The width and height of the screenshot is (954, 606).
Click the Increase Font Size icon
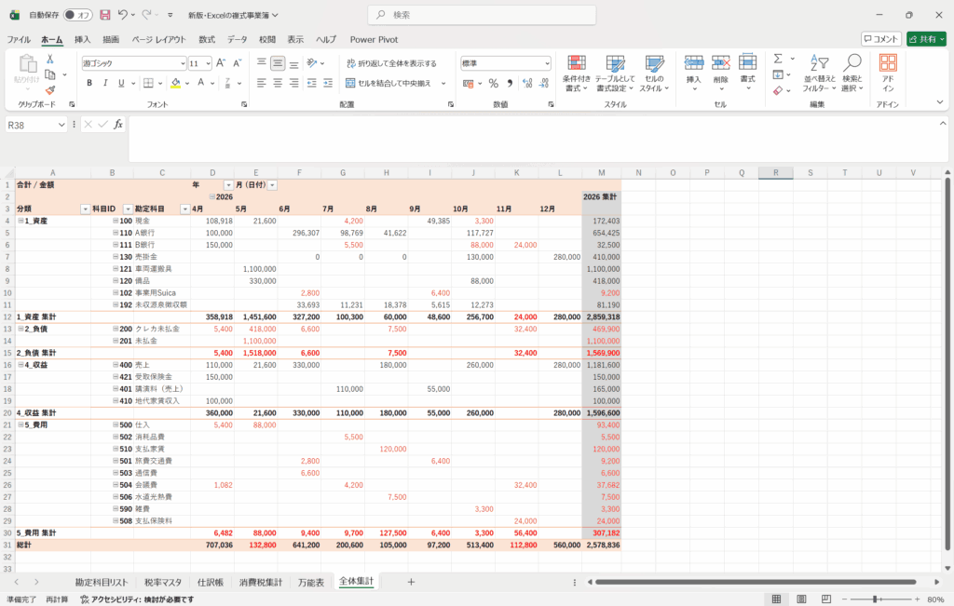tap(222, 63)
